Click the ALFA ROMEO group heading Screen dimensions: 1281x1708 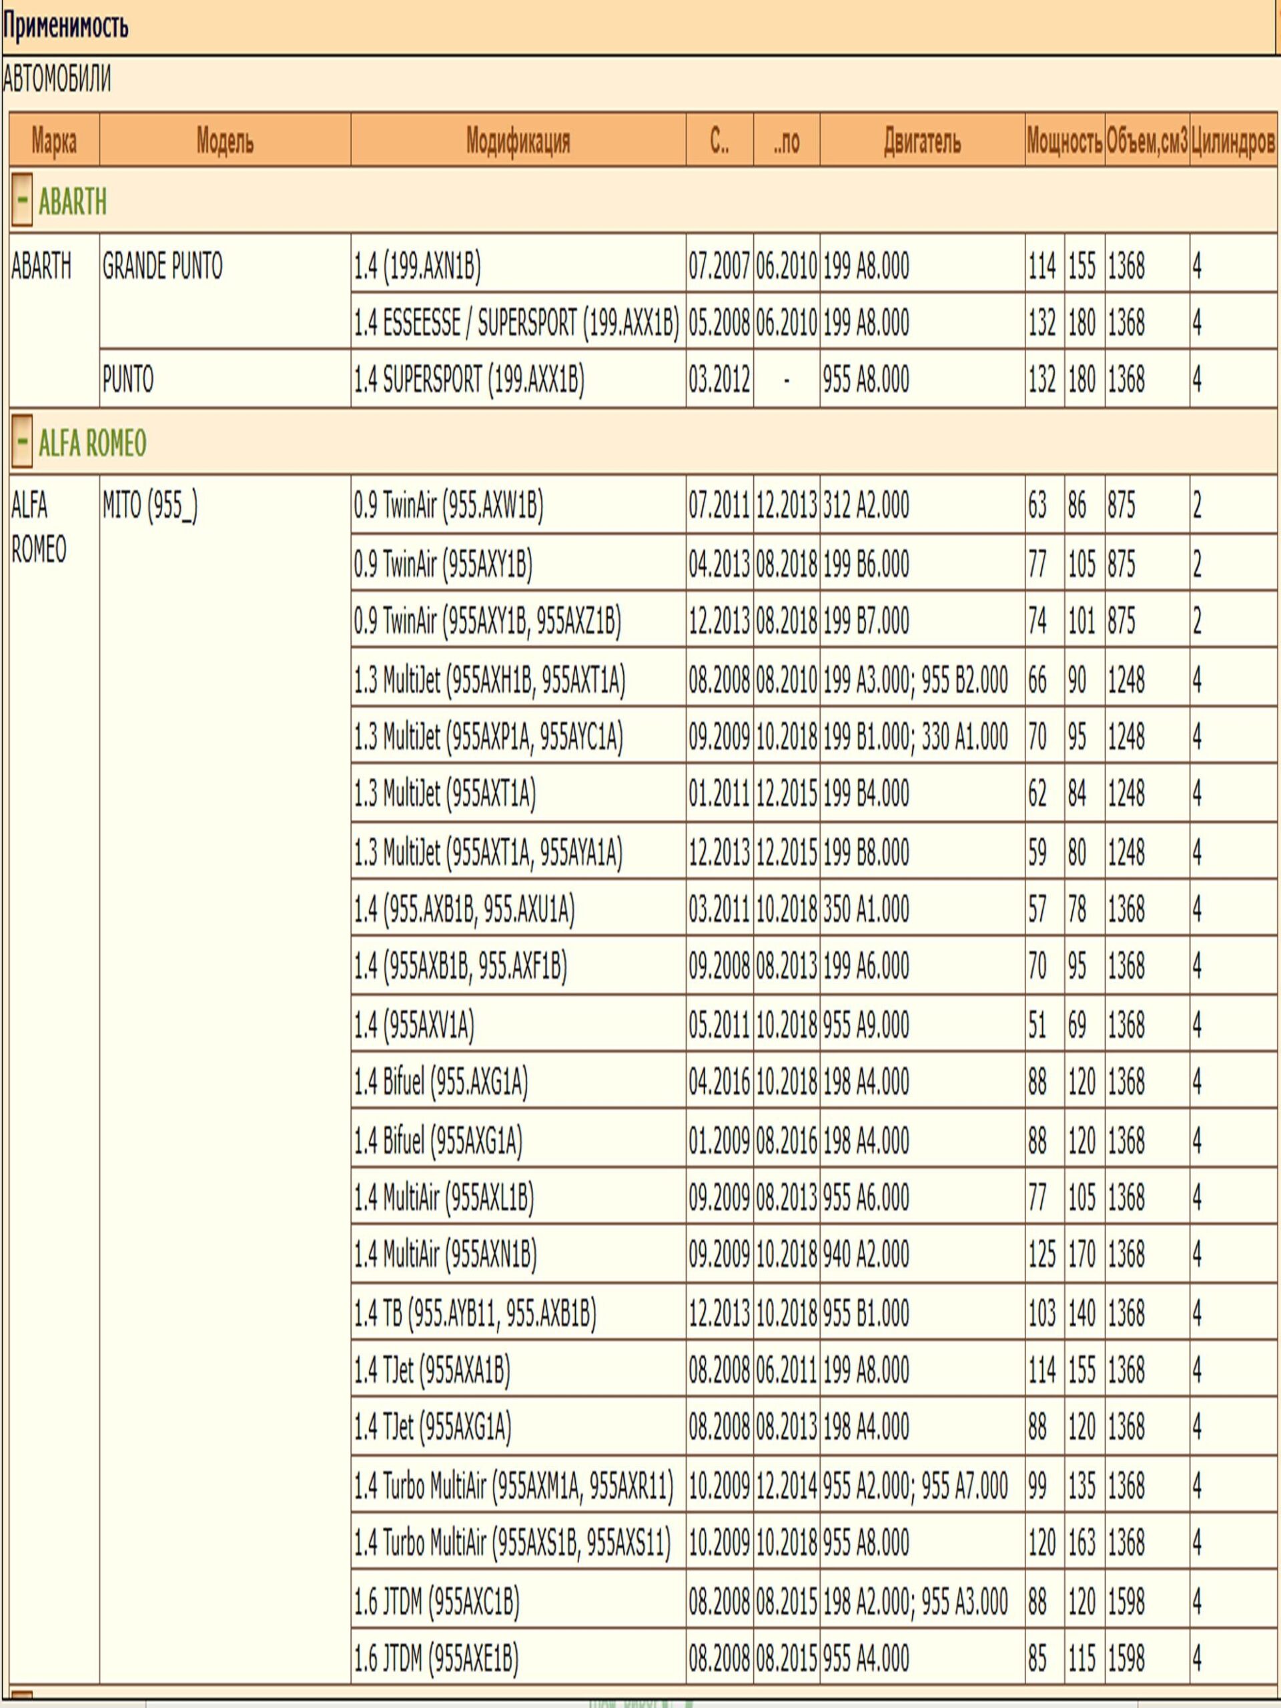(92, 444)
